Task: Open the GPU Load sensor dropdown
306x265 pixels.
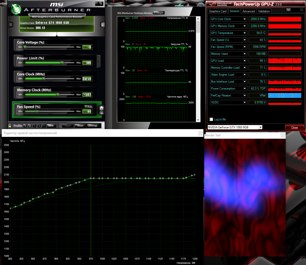Action: pyautogui.click(x=245, y=61)
